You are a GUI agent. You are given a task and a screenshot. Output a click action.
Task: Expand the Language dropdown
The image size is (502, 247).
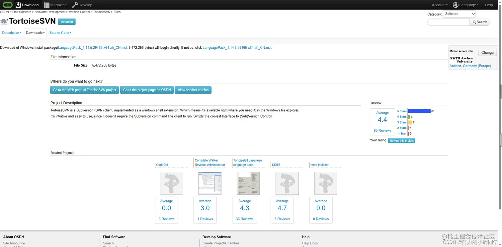point(468,5)
